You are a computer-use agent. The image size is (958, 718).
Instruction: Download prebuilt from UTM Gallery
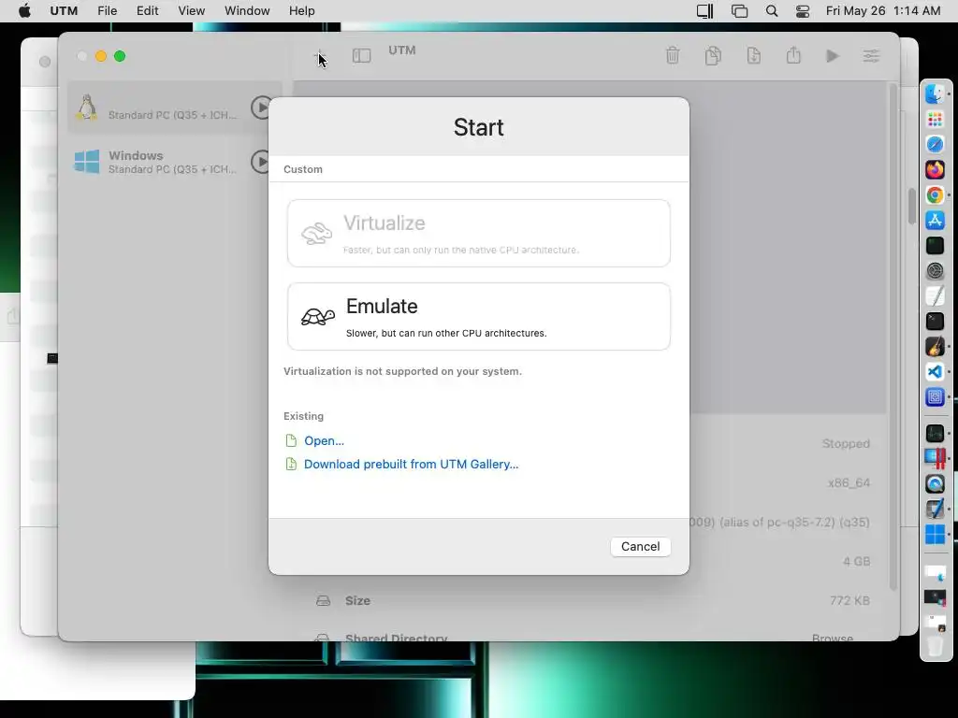[x=412, y=464]
